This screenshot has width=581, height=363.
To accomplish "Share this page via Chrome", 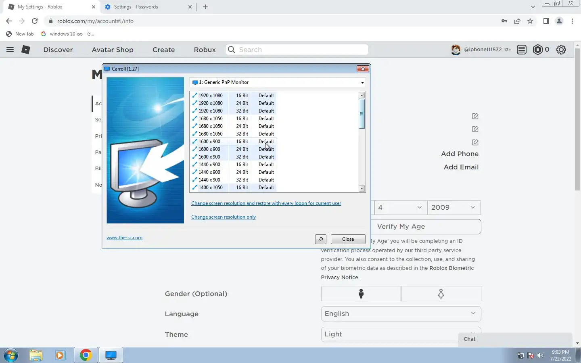I will point(517,21).
